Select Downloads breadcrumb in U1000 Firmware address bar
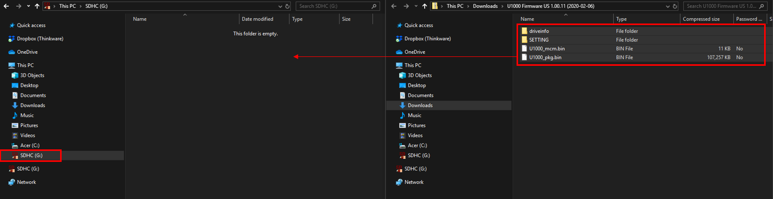This screenshot has height=199, width=773. tap(485, 6)
